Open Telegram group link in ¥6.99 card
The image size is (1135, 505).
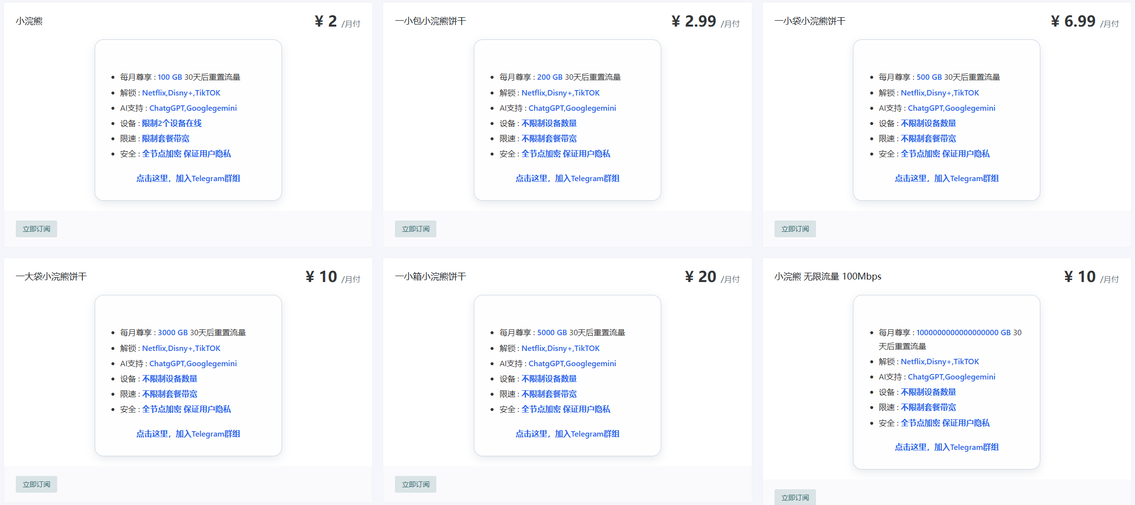click(x=947, y=178)
